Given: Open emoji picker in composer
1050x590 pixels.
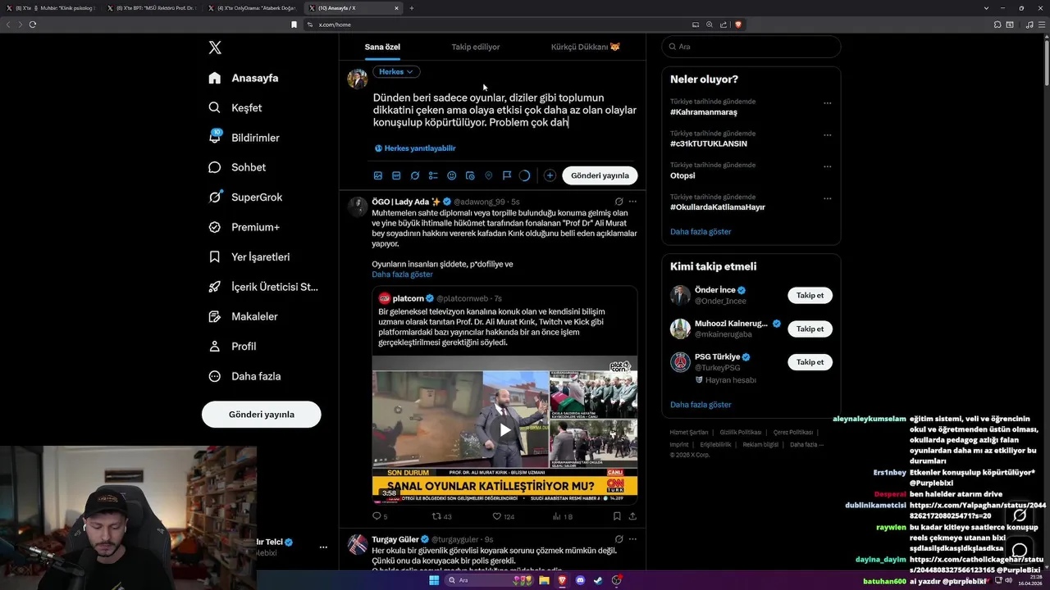Looking at the screenshot, I should click(x=451, y=175).
